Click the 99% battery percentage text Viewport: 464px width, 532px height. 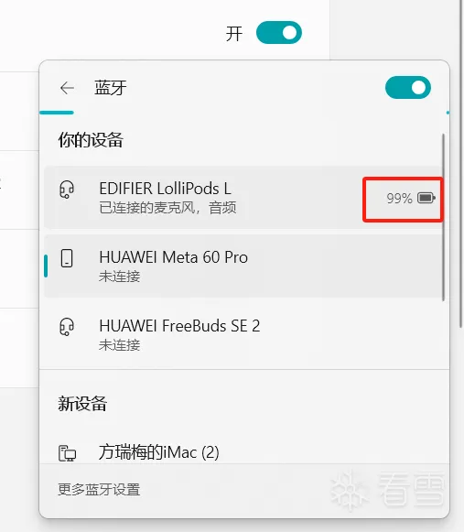399,198
